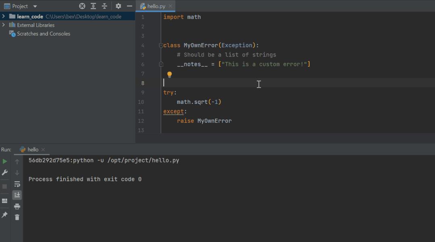Viewport: 435px width, 242px height.
Task: Select Scratches and Consoles
Action: (43, 34)
